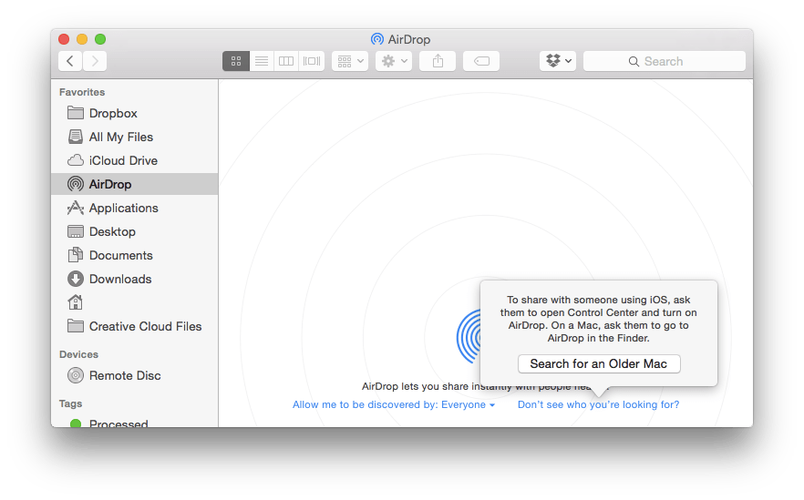Click the Share toolbar button

438,61
